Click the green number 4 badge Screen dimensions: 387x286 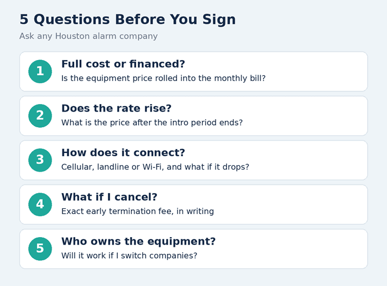point(40,204)
